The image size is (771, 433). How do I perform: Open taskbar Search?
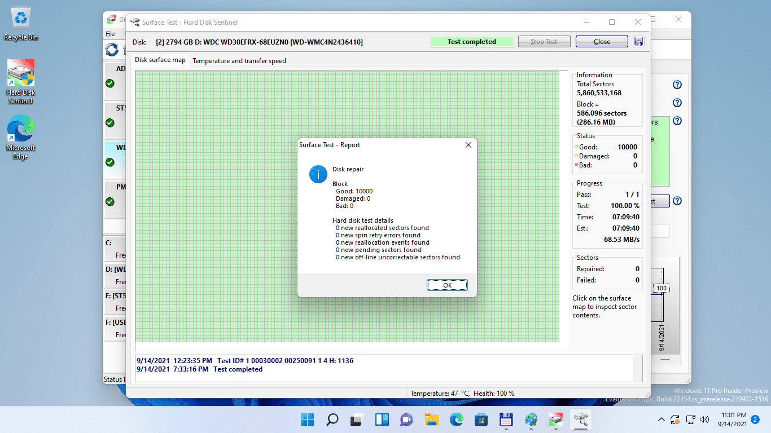pyautogui.click(x=332, y=419)
